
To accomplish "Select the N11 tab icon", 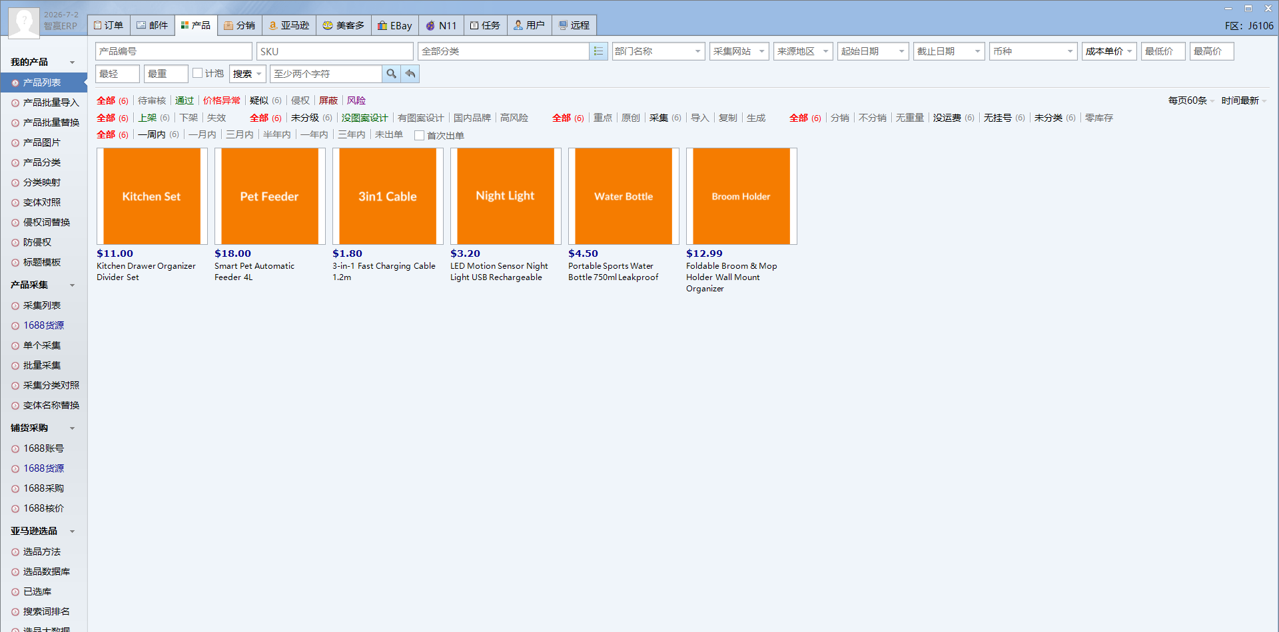I will [x=430, y=25].
